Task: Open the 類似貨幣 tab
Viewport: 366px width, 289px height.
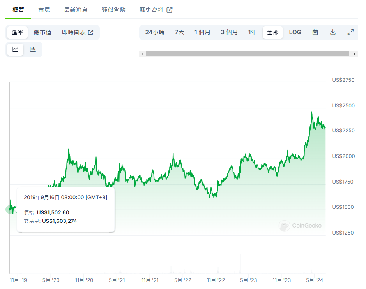Action: coord(114,10)
